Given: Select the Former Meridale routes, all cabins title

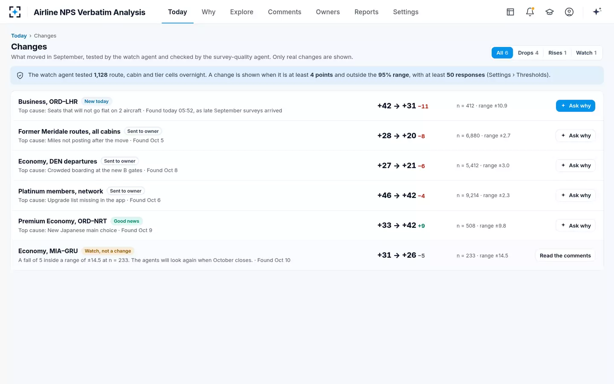Looking at the screenshot, I should click(x=69, y=131).
